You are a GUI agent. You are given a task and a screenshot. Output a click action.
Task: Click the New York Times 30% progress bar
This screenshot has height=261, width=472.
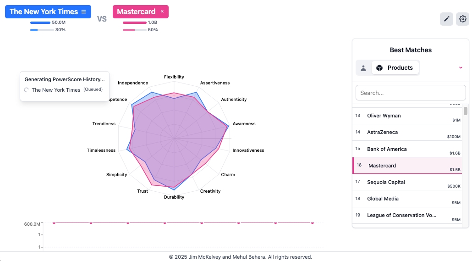tap(42, 30)
